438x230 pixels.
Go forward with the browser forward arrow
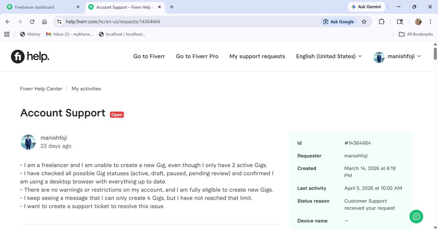point(20,22)
